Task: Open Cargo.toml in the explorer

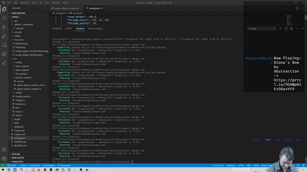Action: tap(20, 134)
